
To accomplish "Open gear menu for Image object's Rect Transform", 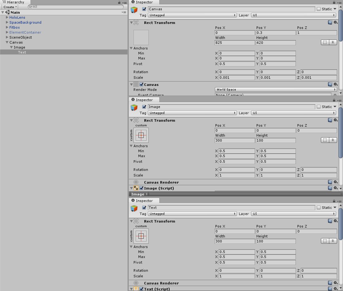I will point(336,120).
